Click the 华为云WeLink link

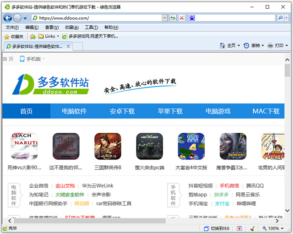pyautogui.click(x=98, y=185)
